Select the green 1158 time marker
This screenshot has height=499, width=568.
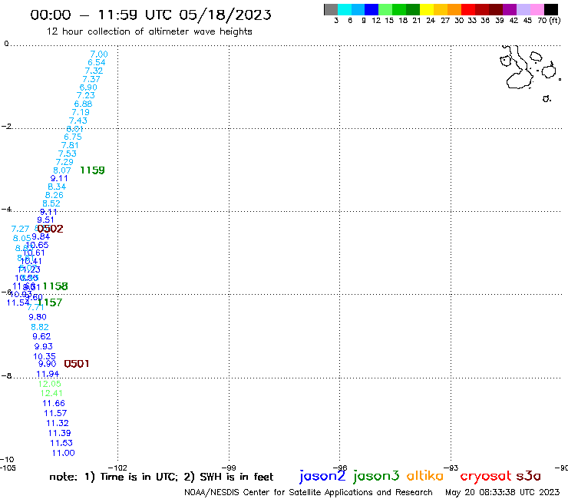(x=55, y=286)
